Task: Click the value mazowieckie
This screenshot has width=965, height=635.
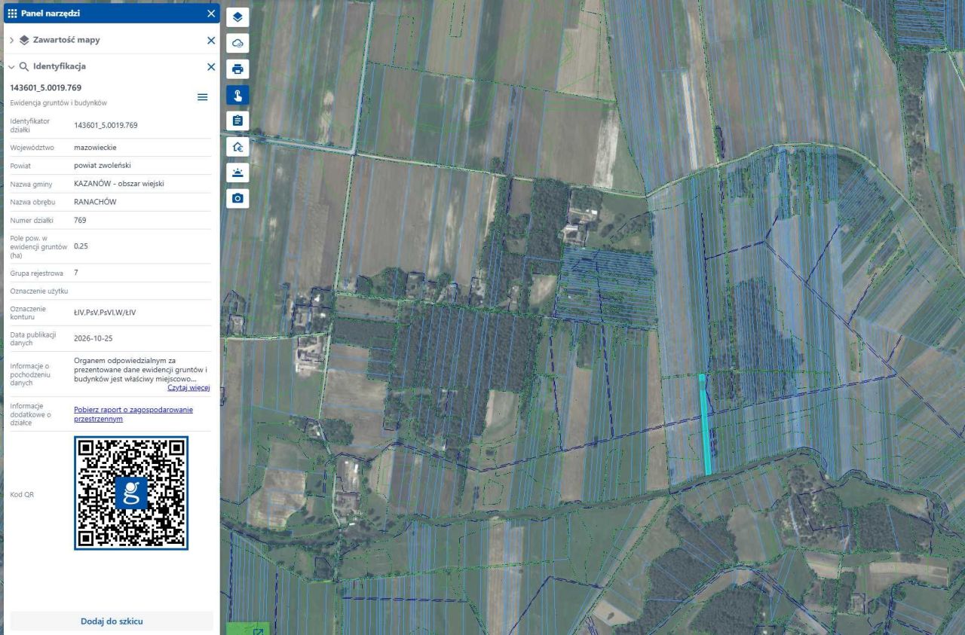Action: tap(95, 148)
